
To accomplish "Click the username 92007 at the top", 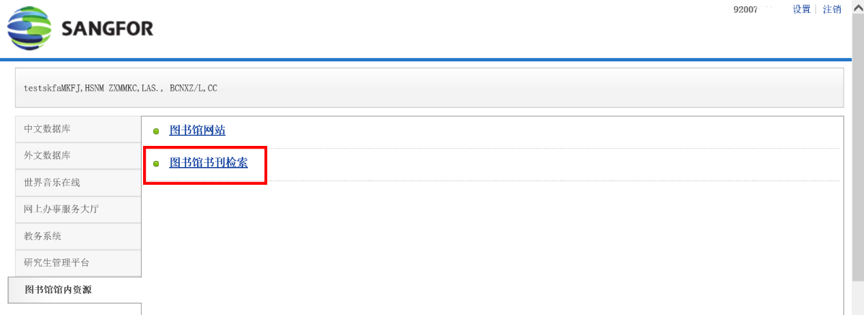I will tap(745, 10).
